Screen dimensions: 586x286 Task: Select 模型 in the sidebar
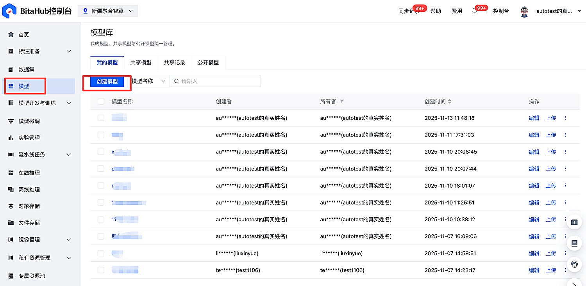tap(39, 86)
